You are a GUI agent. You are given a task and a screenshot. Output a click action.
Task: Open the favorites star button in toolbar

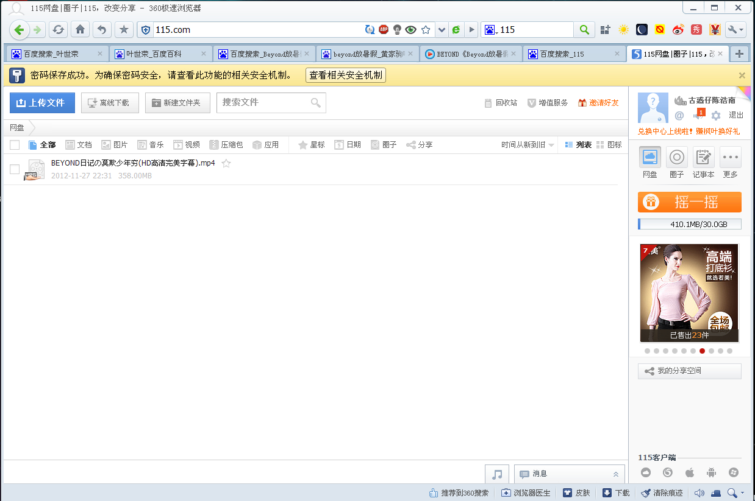tap(124, 29)
